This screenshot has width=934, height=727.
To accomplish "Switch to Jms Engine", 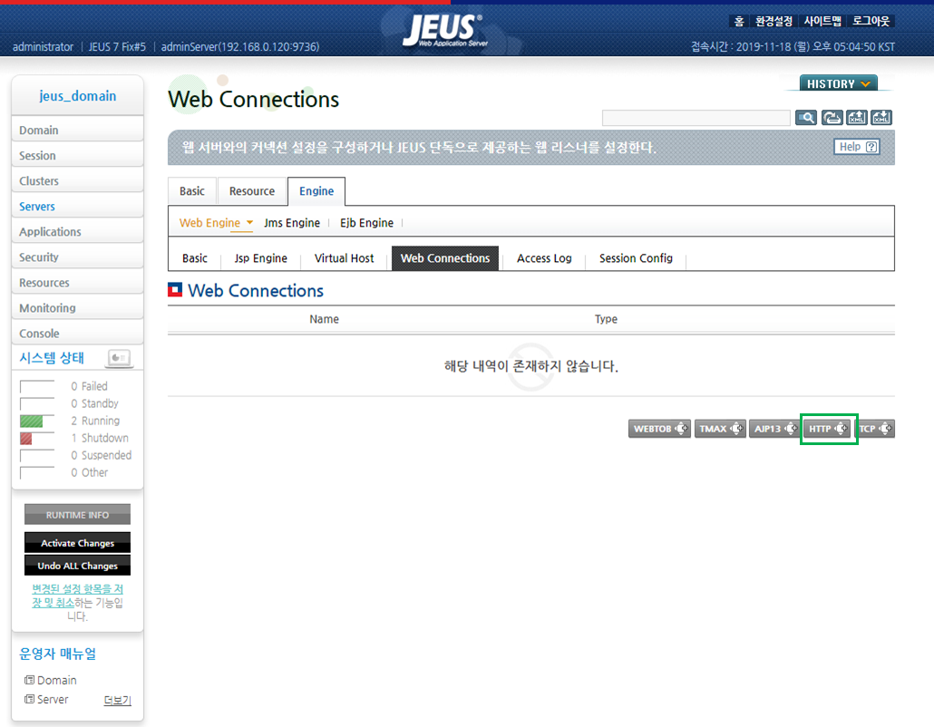I will [x=292, y=223].
